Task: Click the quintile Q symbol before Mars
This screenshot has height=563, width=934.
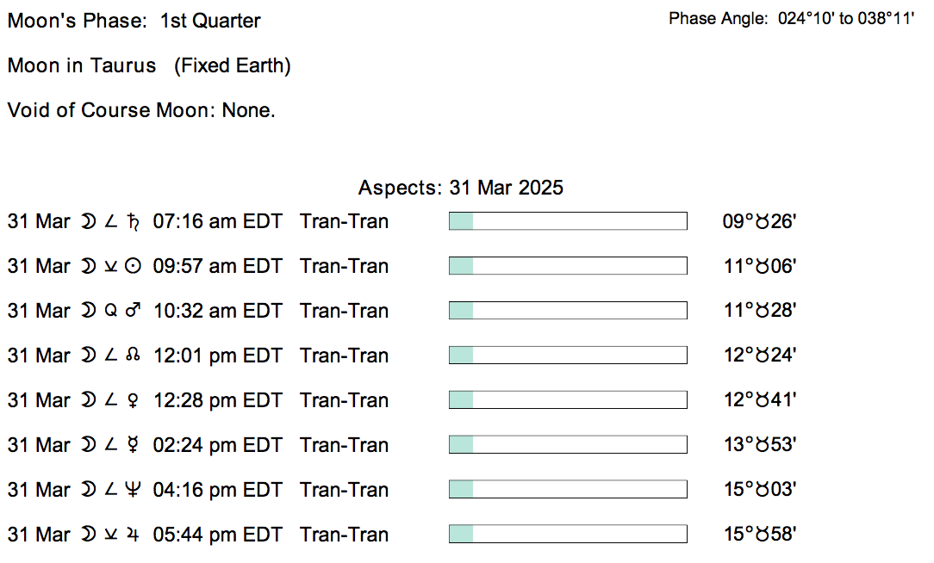Action: [110, 311]
